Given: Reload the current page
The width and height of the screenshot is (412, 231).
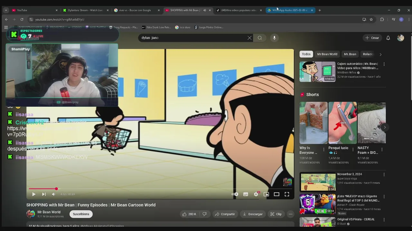Looking at the screenshot, I should (x=22, y=20).
